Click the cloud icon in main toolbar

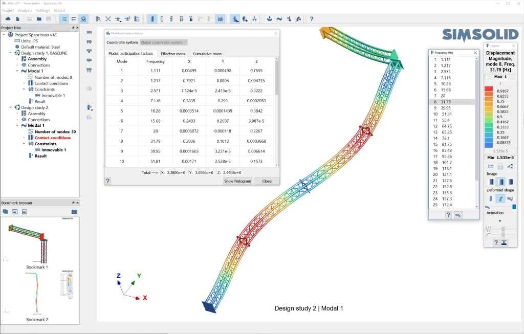(8, 19)
